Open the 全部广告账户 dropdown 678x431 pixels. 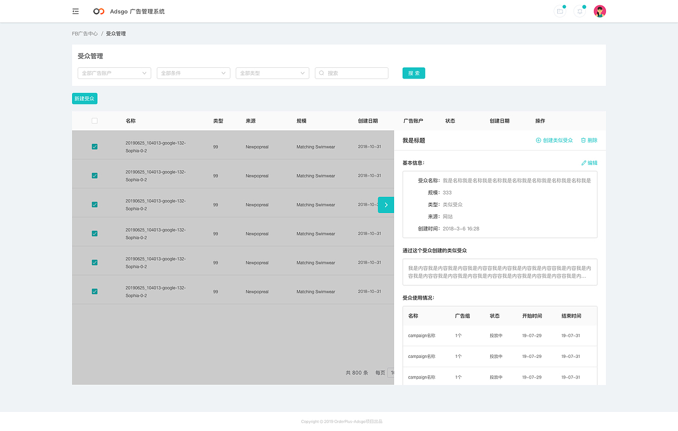pyautogui.click(x=114, y=73)
